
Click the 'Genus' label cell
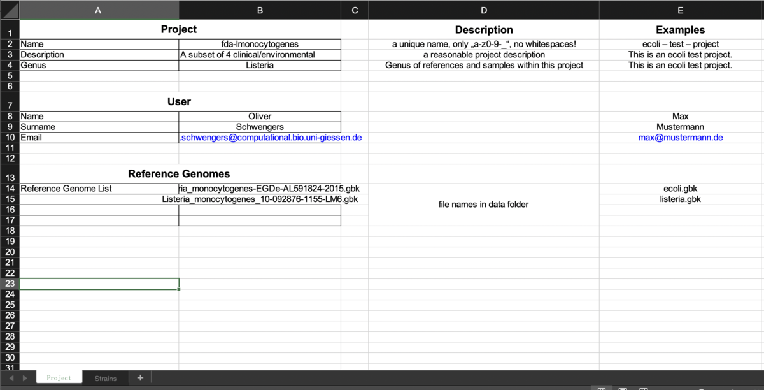(x=99, y=65)
